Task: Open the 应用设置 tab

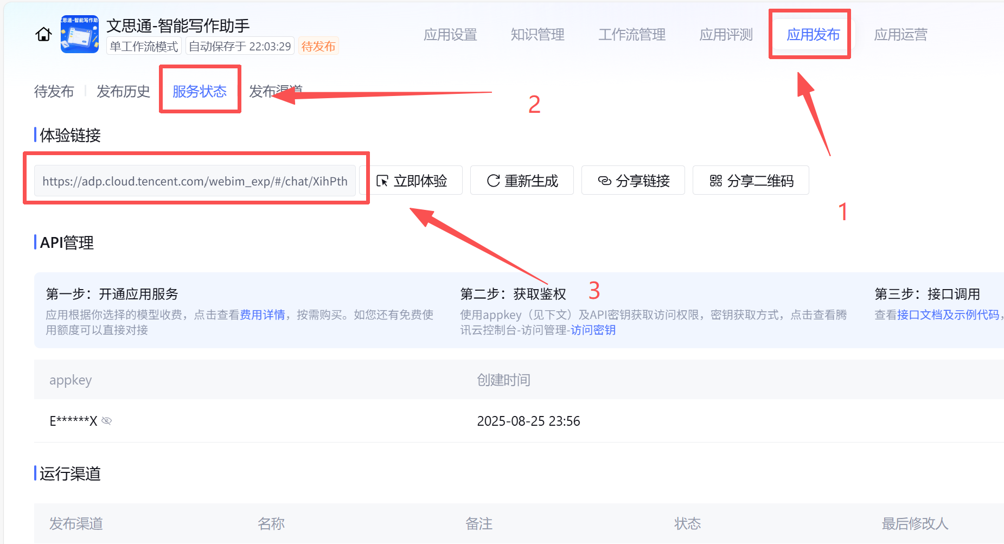Action: click(450, 35)
